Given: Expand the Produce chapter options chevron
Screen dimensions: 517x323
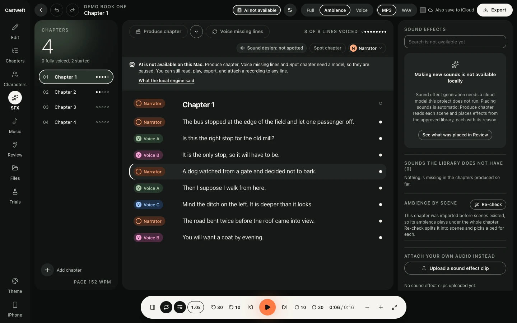Looking at the screenshot, I should click(196, 32).
